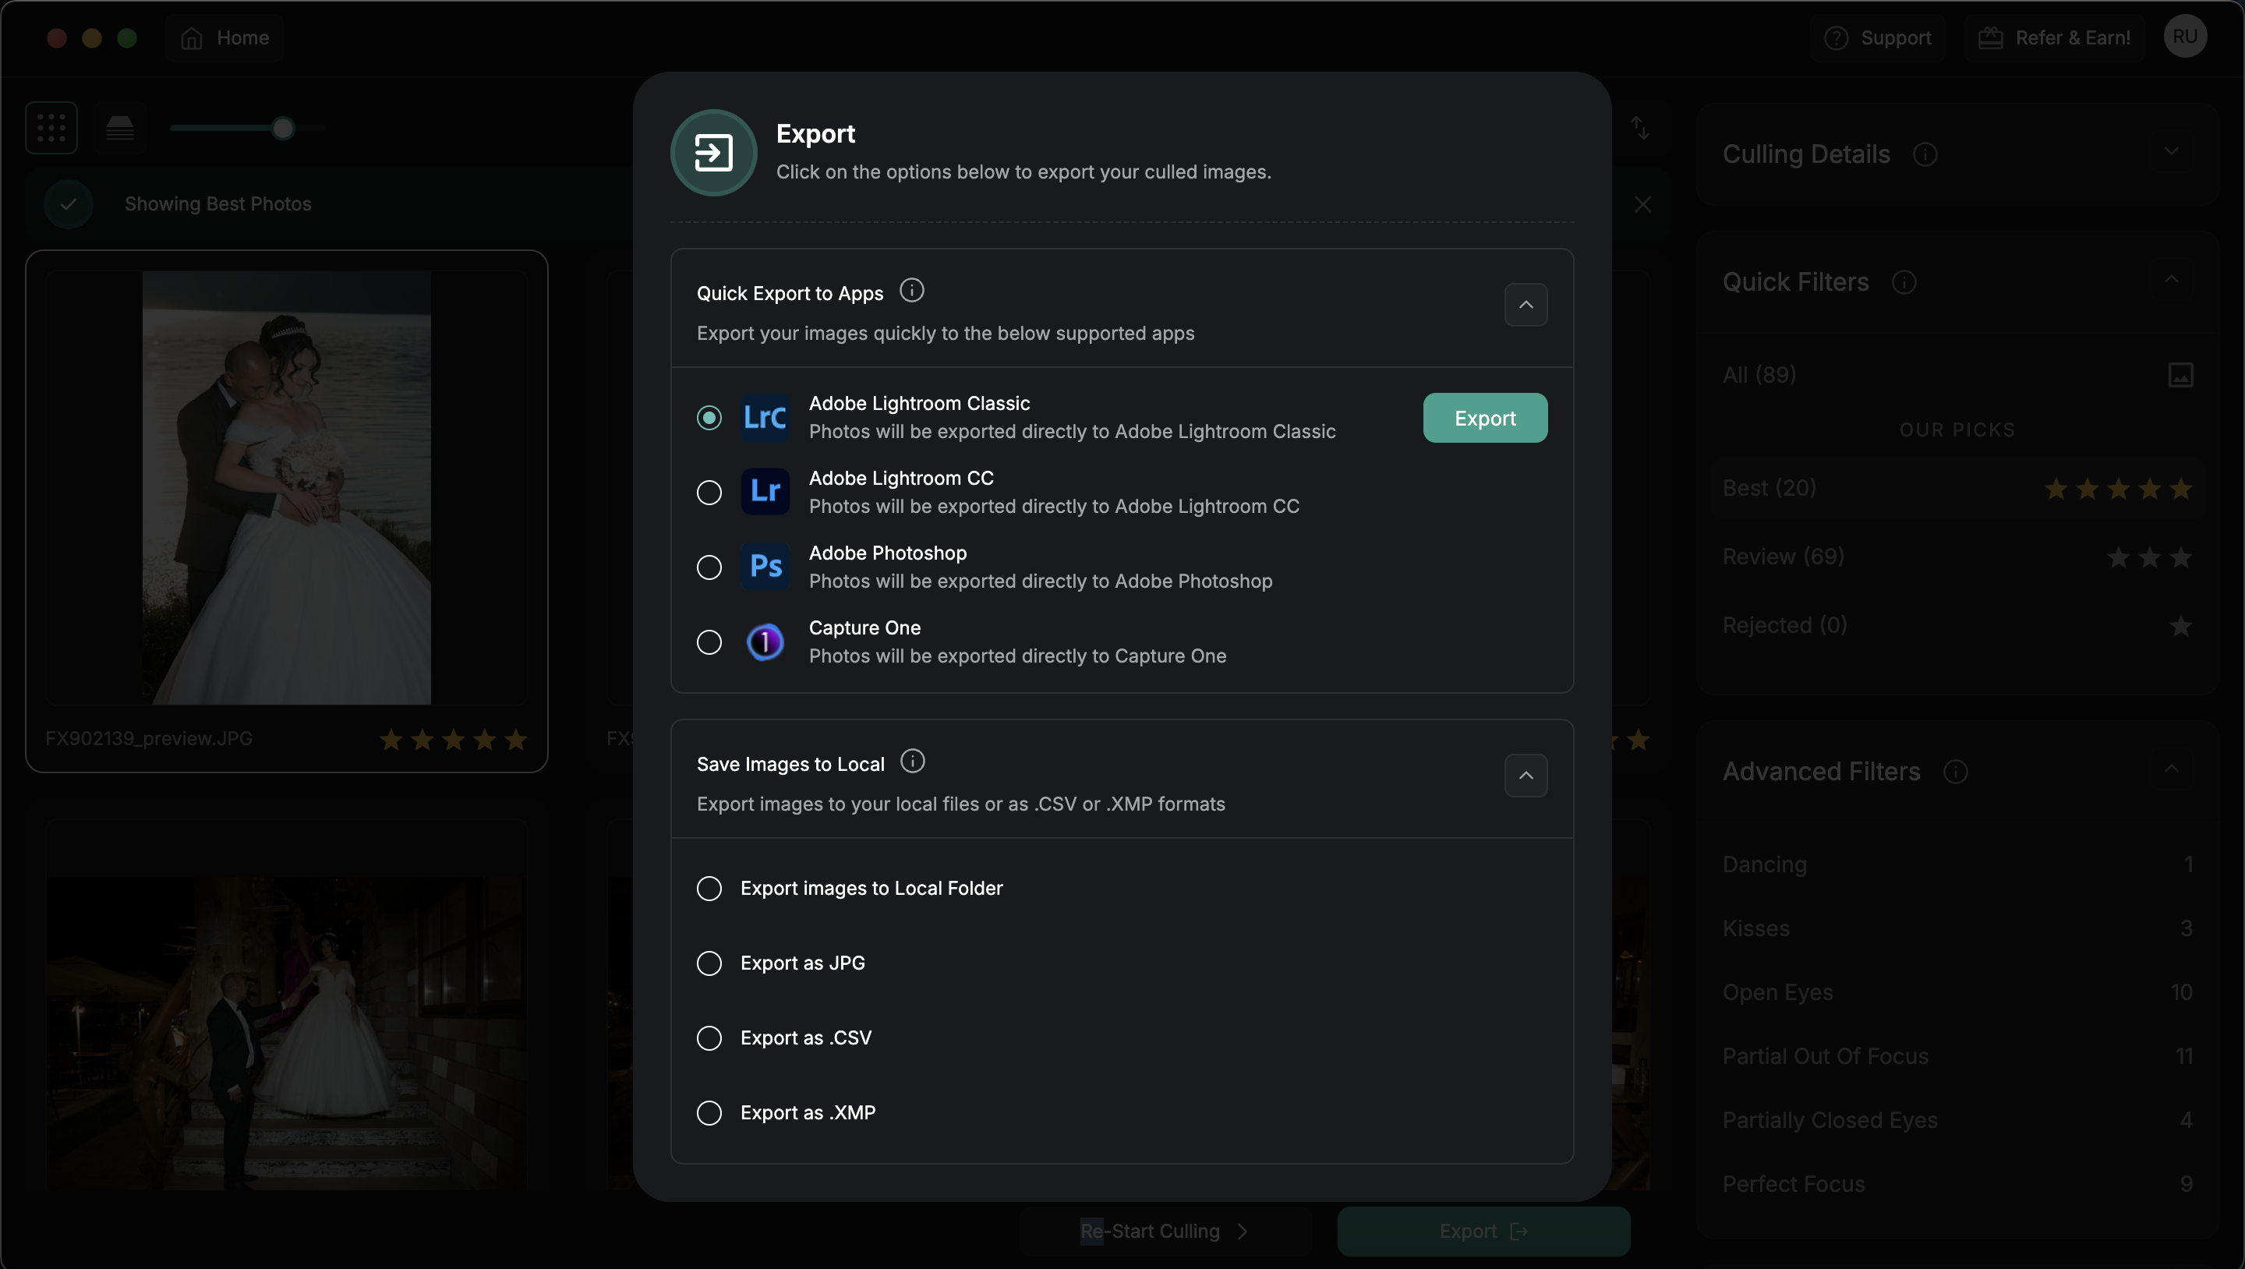
Task: Expand the Culling Details panel
Action: [2171, 150]
